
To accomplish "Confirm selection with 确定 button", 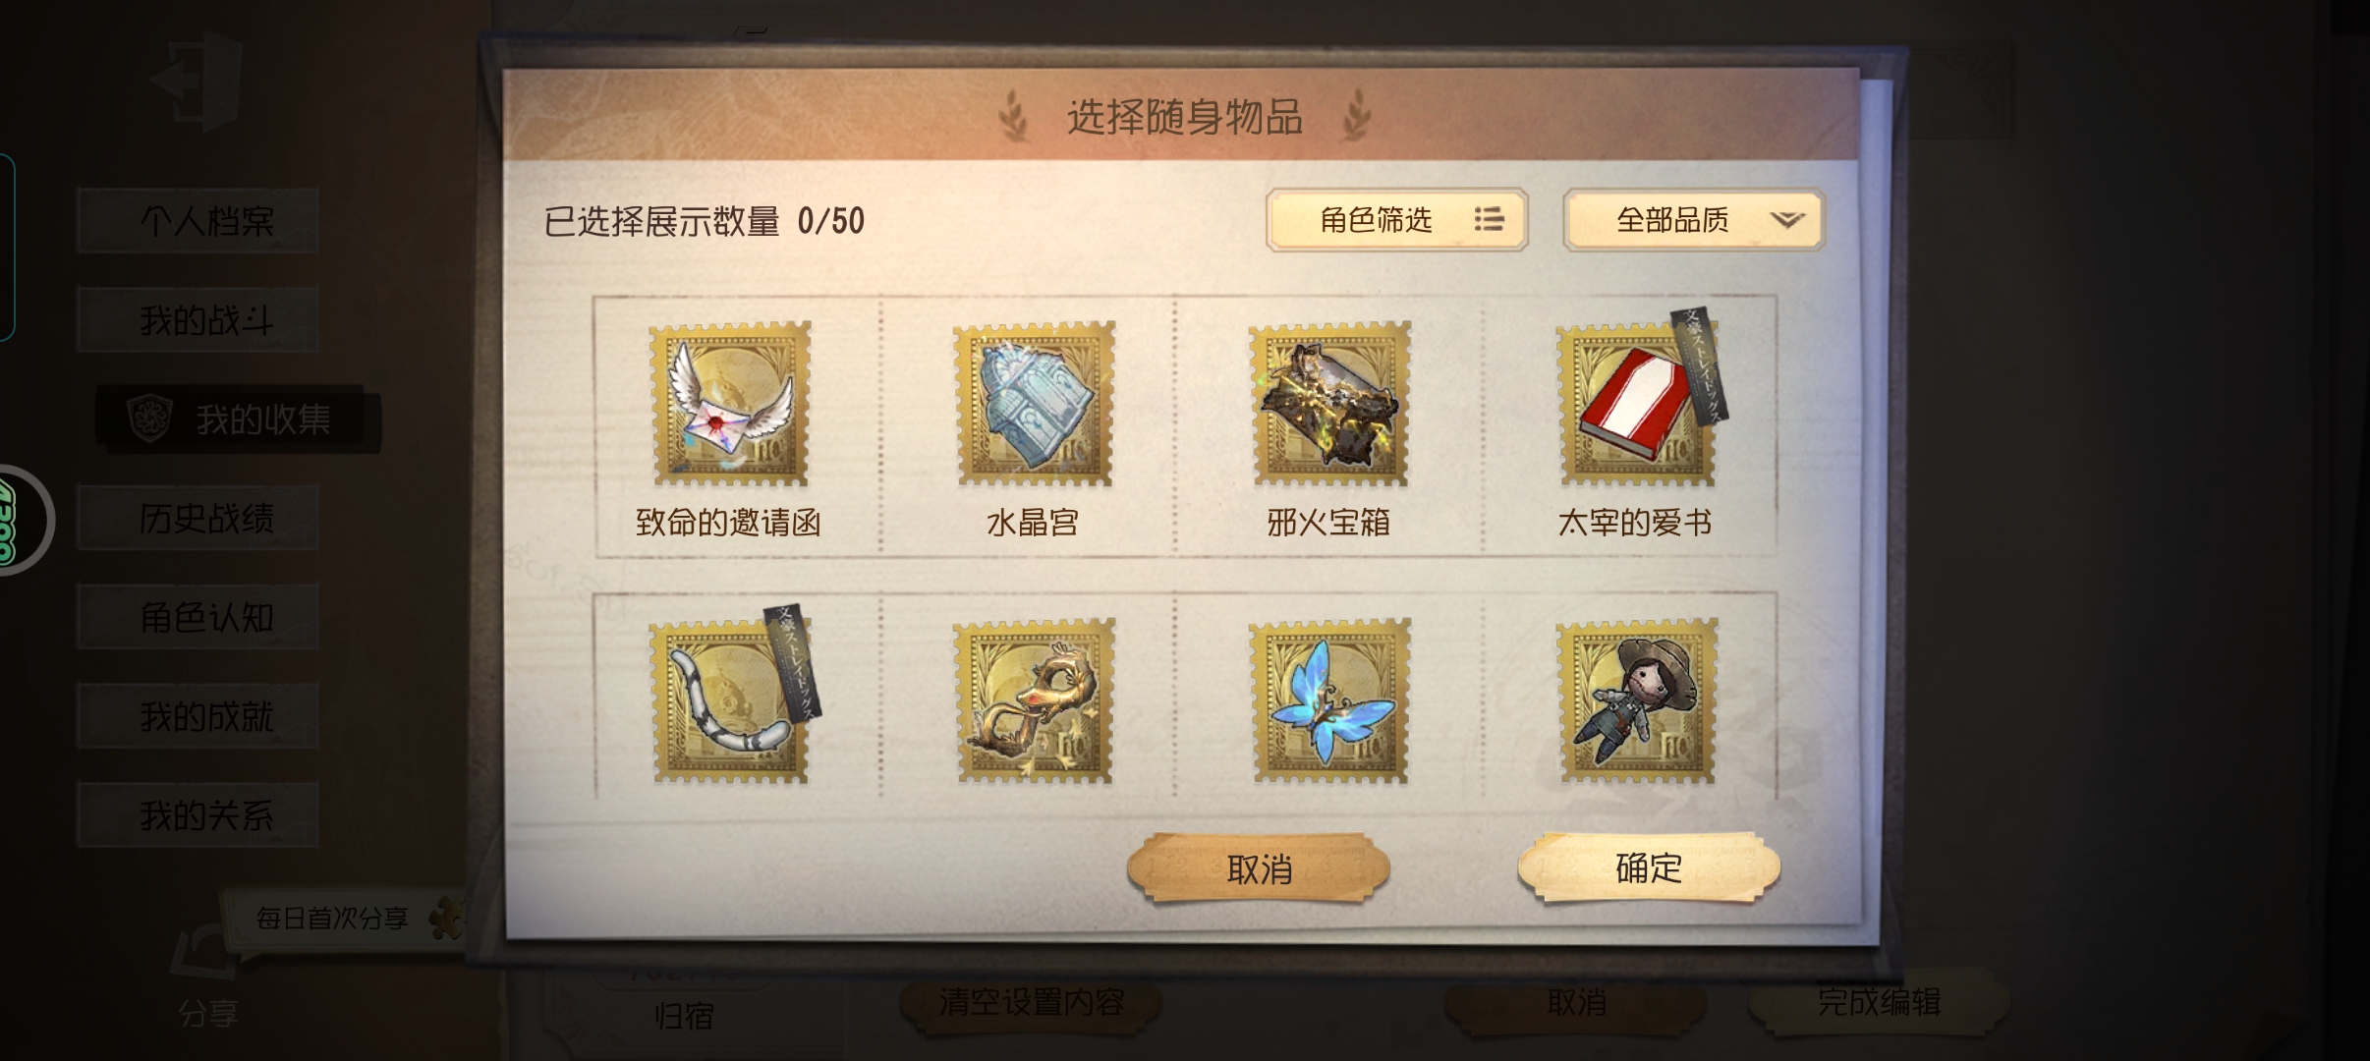I will (x=1649, y=867).
